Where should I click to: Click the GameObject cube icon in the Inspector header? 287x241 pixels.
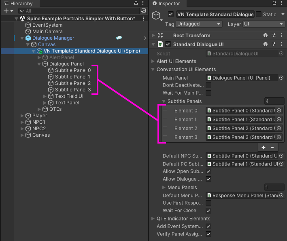pos(156,15)
